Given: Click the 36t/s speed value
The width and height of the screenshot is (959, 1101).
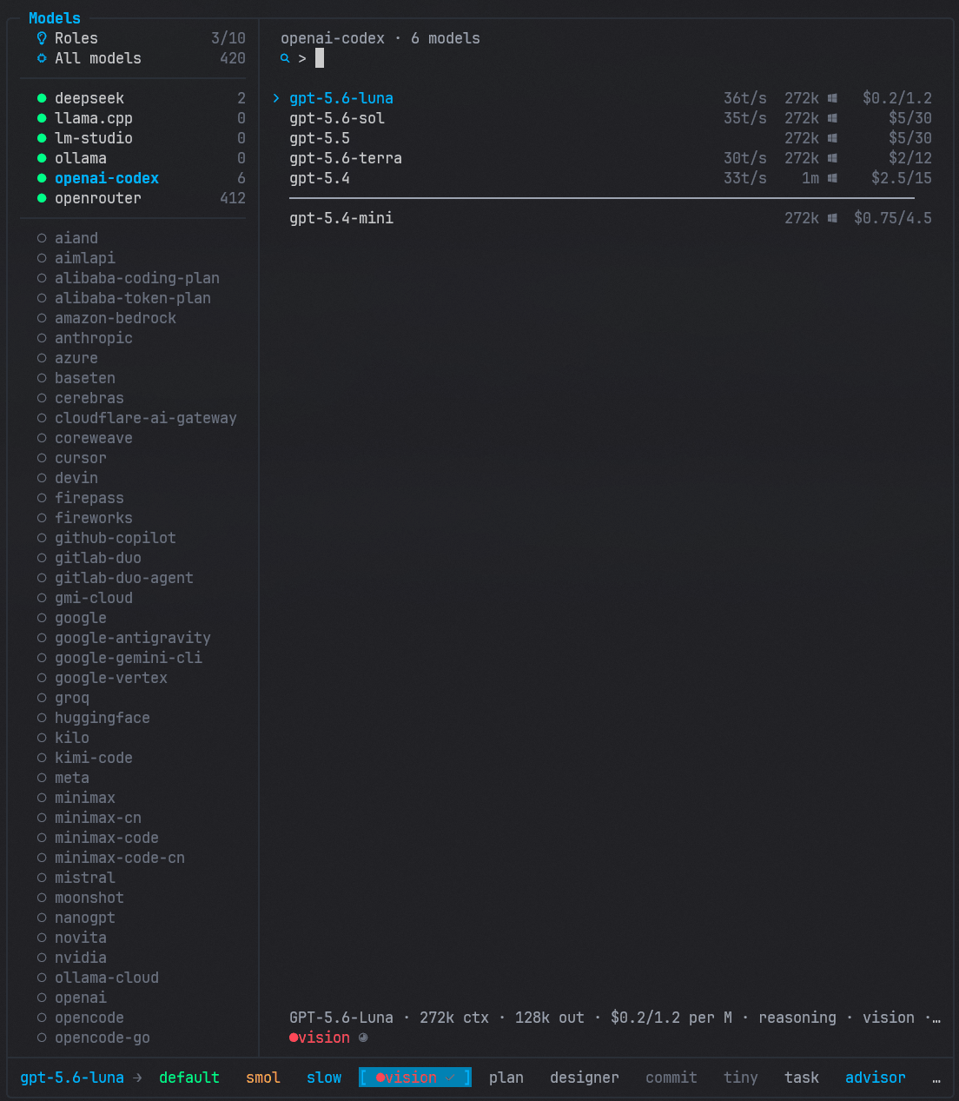Looking at the screenshot, I should click(745, 98).
